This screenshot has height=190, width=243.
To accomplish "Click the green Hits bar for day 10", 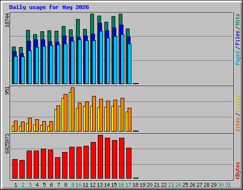I will coord(78,28).
